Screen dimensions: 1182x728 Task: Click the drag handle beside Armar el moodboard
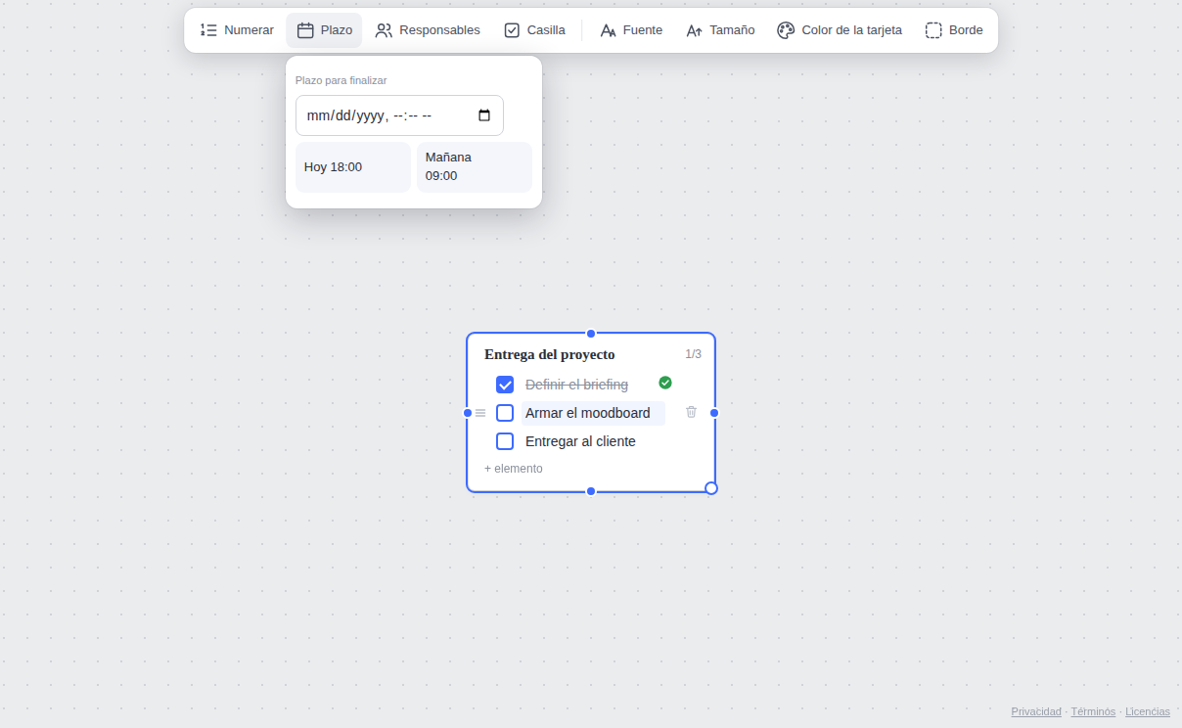click(x=480, y=413)
